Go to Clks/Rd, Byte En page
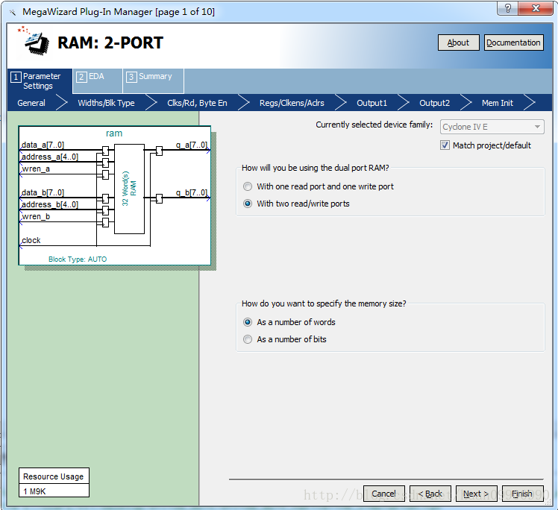 click(197, 103)
